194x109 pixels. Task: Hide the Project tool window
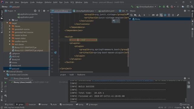(x=48, y=11)
